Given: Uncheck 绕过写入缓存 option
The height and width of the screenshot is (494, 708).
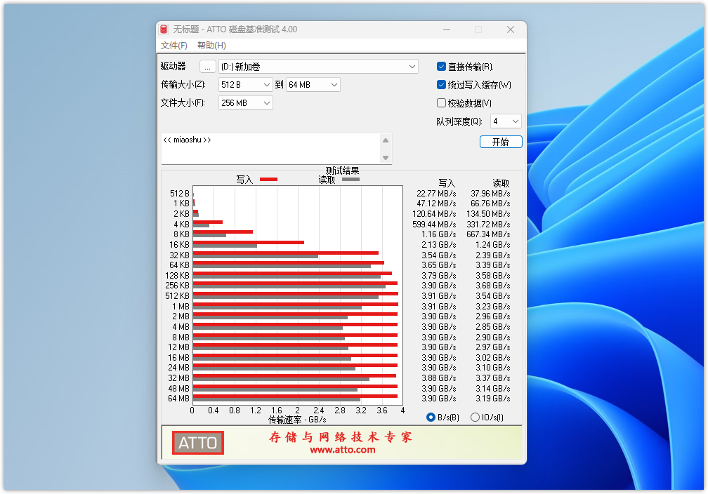Looking at the screenshot, I should pyautogui.click(x=442, y=85).
